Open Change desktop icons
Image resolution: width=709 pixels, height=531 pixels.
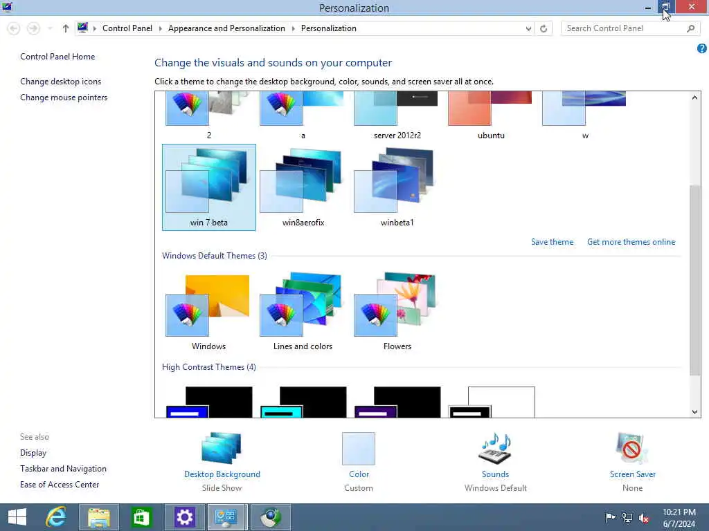(61, 82)
